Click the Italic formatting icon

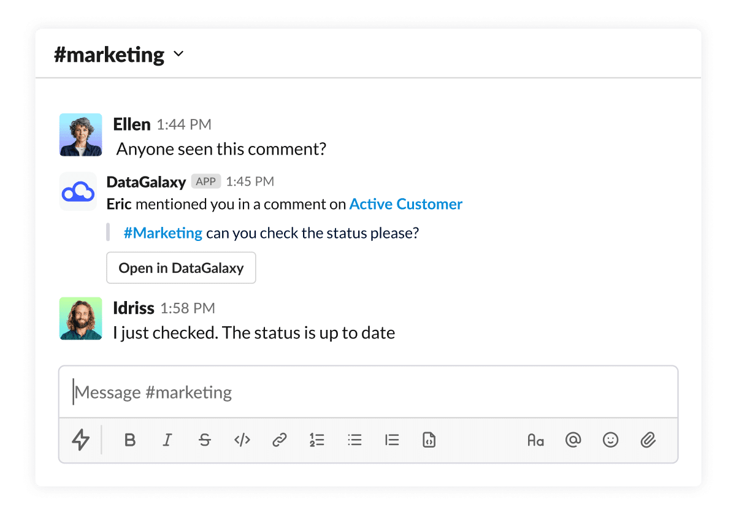[x=167, y=440]
